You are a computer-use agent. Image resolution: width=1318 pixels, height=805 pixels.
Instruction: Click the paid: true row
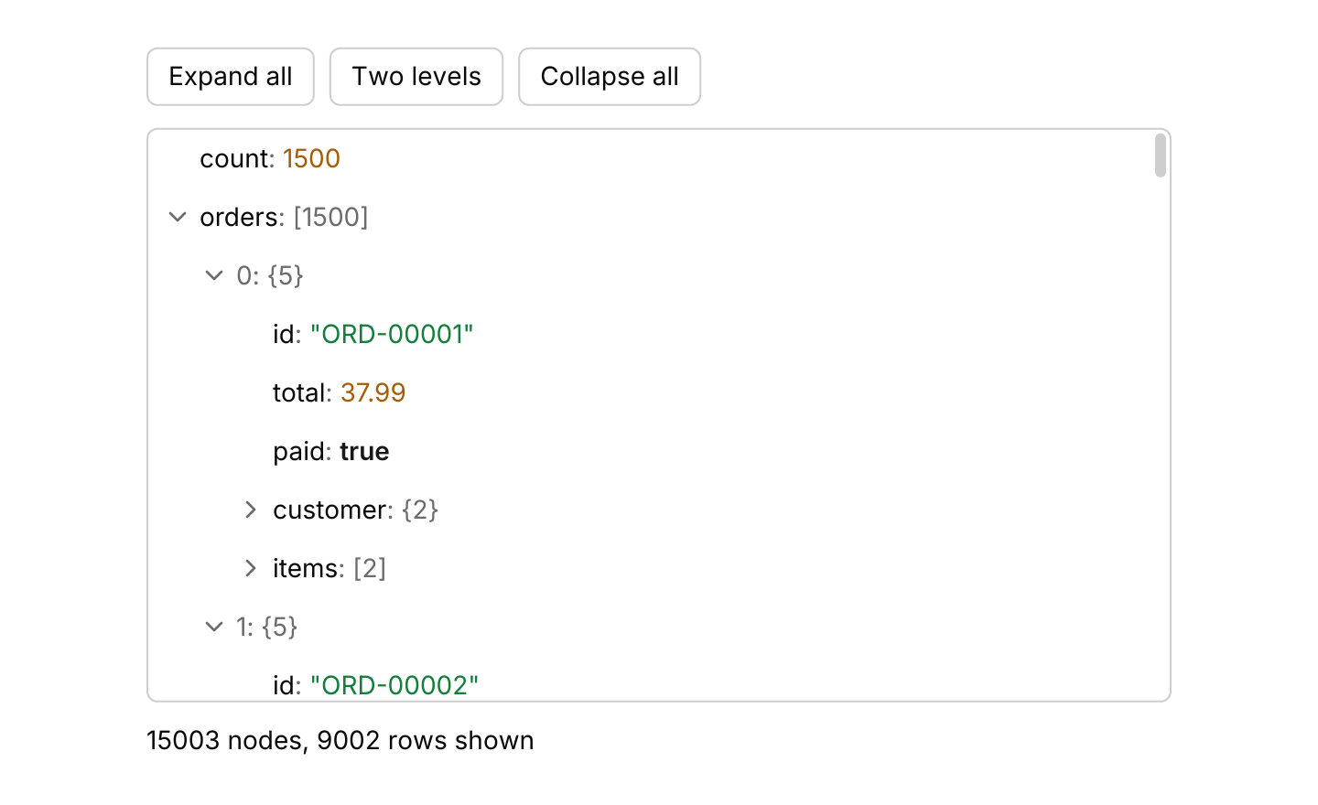[659, 451]
